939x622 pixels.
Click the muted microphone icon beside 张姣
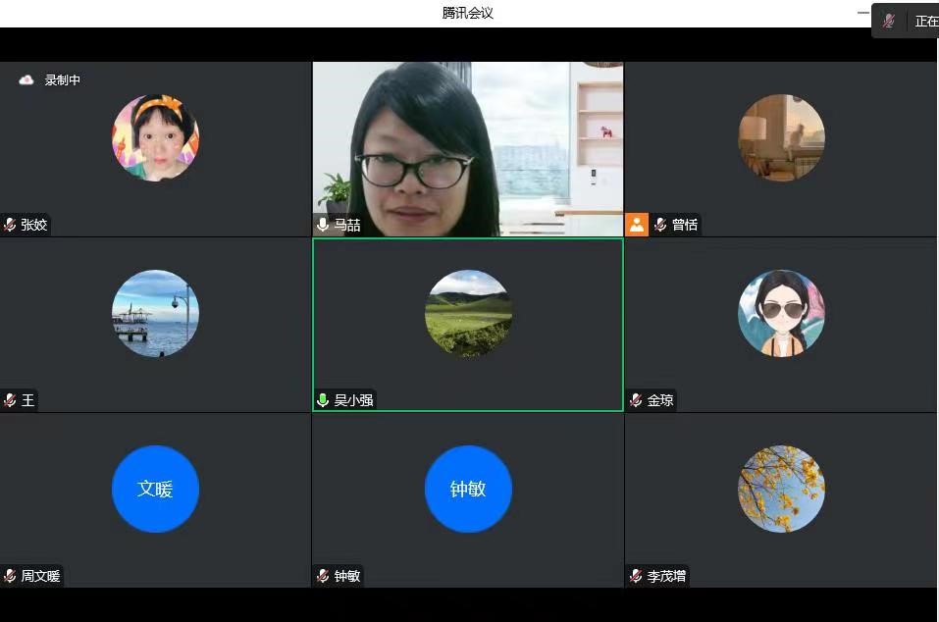(10, 226)
